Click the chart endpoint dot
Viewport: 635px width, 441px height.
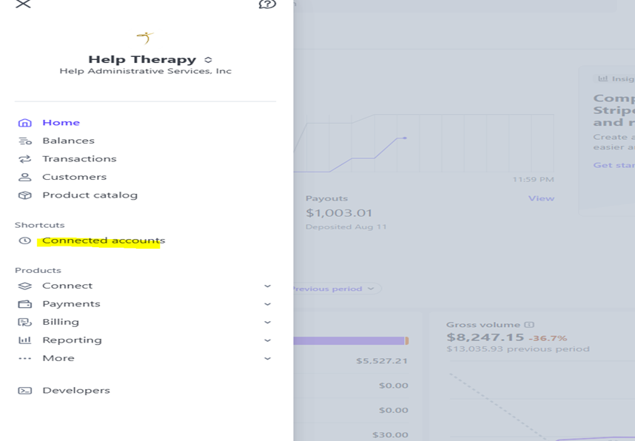point(405,138)
